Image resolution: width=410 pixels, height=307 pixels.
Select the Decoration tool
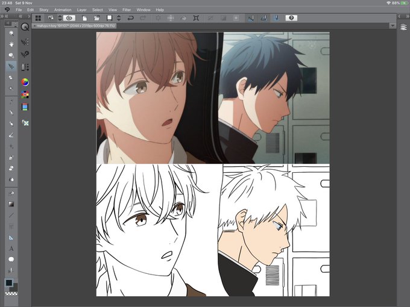pyautogui.click(x=11, y=158)
